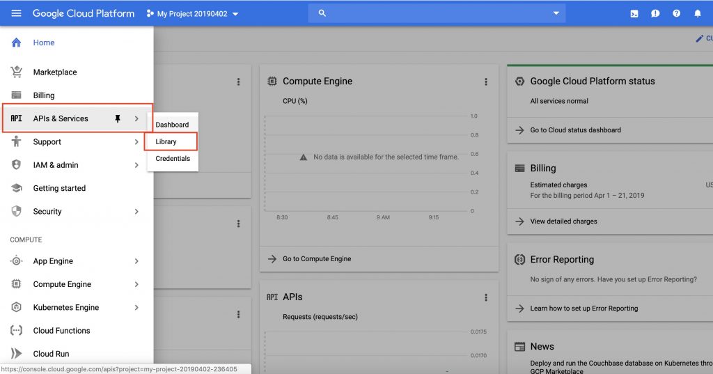The width and height of the screenshot is (713, 374).
Task: Open the notifications bell icon
Action: point(698,14)
